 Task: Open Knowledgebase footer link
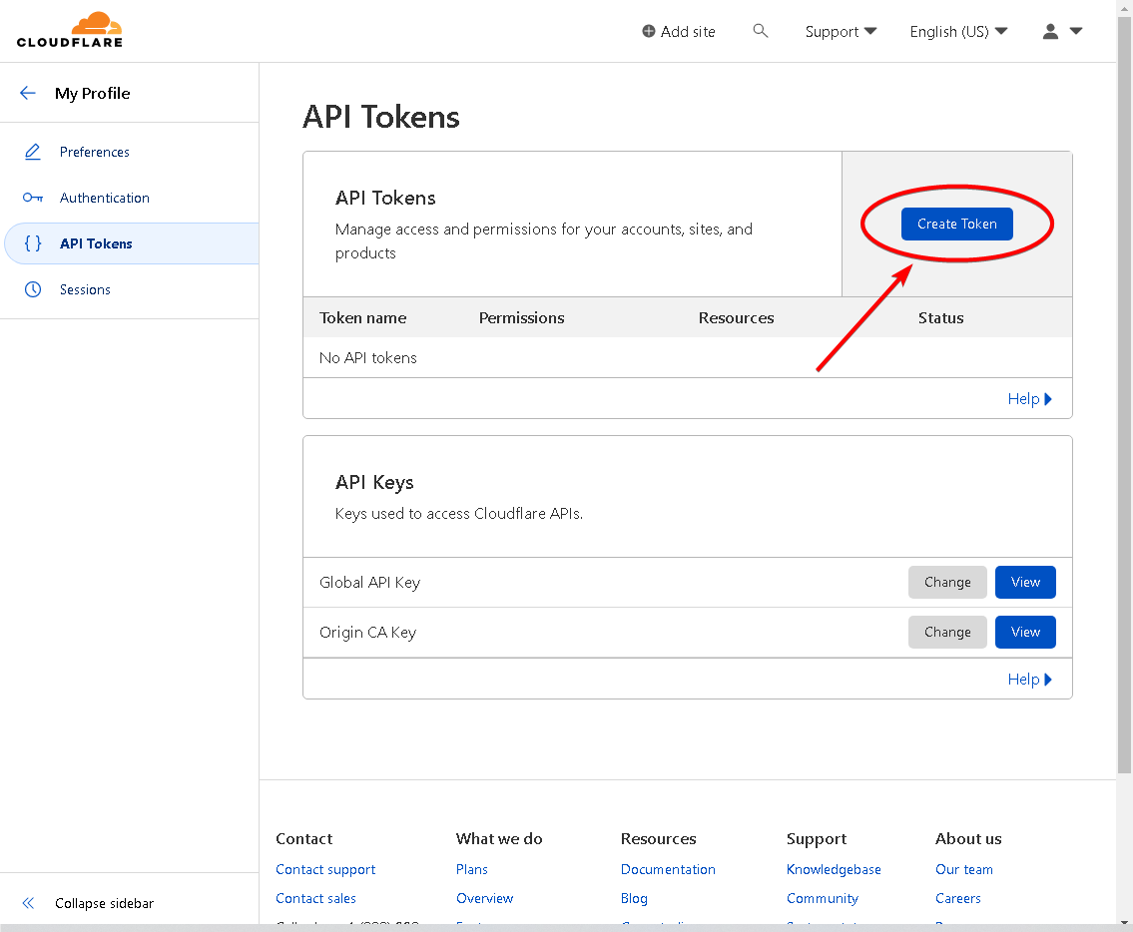[x=834, y=869]
